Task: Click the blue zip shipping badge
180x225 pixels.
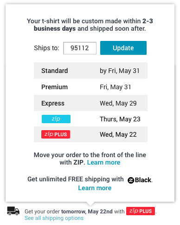Action: [x=56, y=119]
